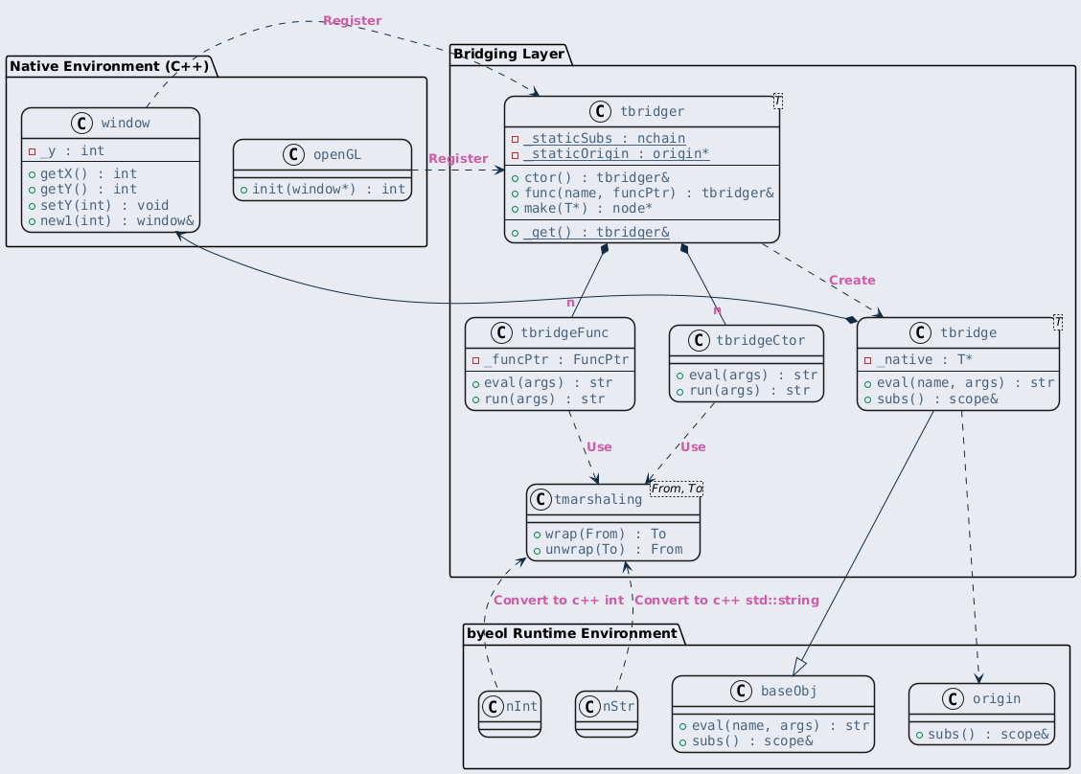
Task: Click the class icon next to window
Action: click(x=82, y=124)
